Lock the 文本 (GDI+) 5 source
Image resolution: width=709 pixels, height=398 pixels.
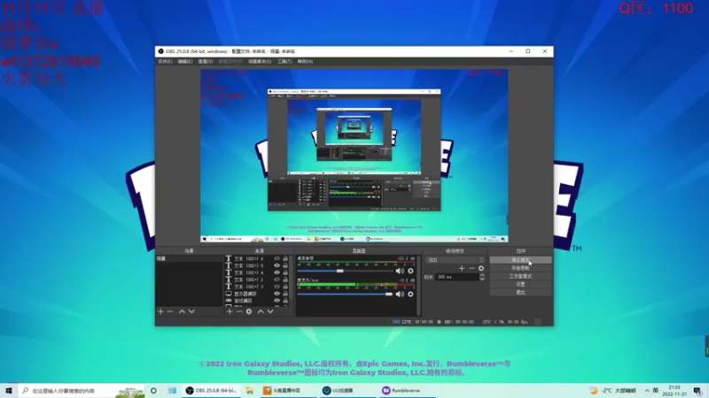285,266
